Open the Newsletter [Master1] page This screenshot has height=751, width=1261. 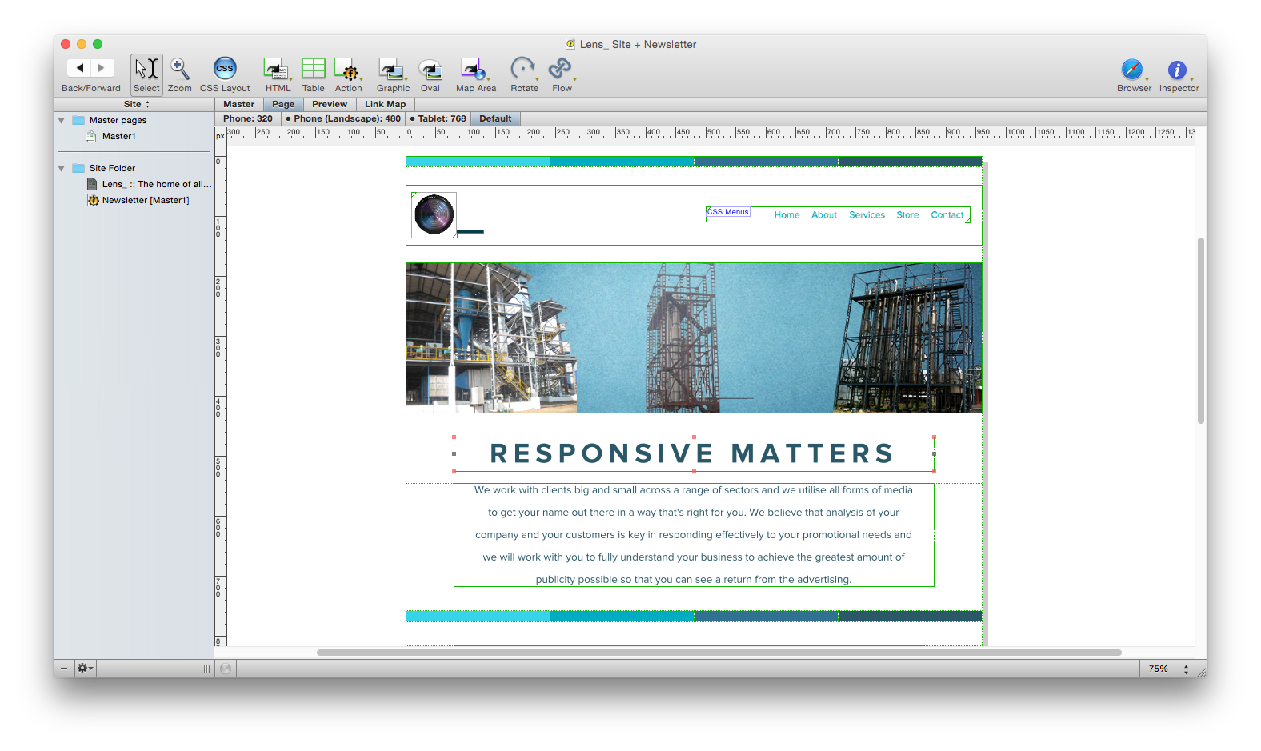coord(145,200)
